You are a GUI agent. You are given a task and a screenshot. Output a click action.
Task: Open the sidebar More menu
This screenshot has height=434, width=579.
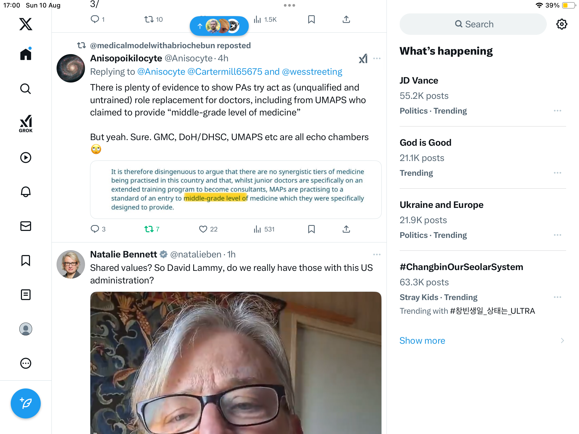(26, 363)
